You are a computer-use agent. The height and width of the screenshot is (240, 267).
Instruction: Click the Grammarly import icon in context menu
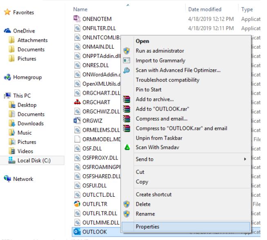tap(127, 60)
